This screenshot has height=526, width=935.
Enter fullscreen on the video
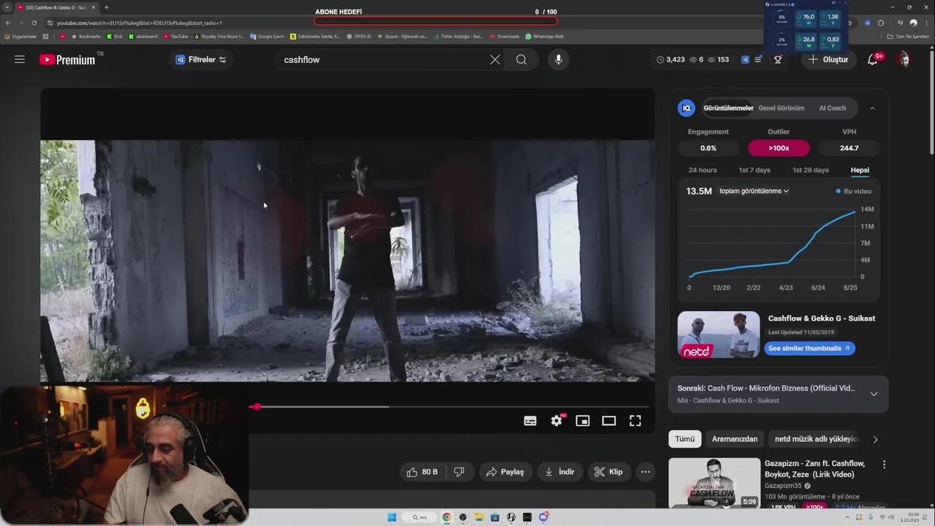tap(636, 421)
